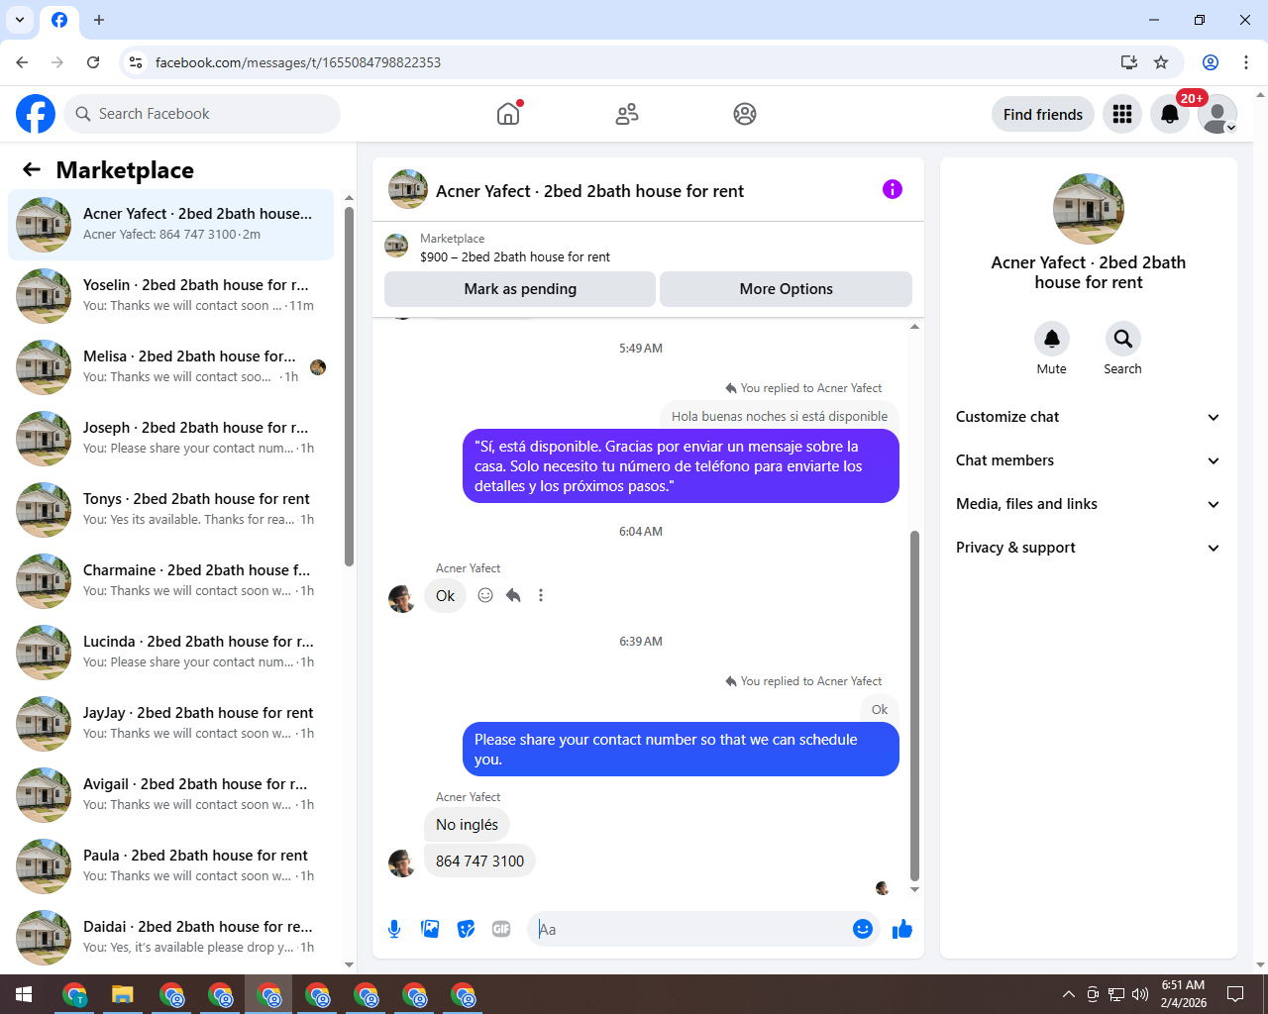Bookmark this page with star icon
Image resolution: width=1268 pixels, height=1014 pixels.
[1161, 62]
